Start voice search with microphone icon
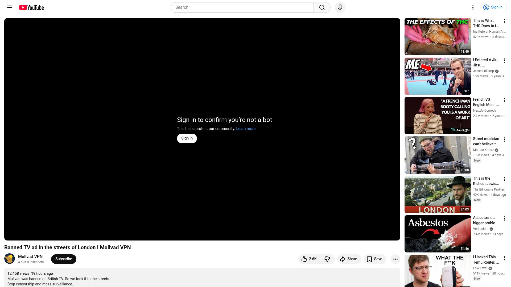 tap(340, 7)
